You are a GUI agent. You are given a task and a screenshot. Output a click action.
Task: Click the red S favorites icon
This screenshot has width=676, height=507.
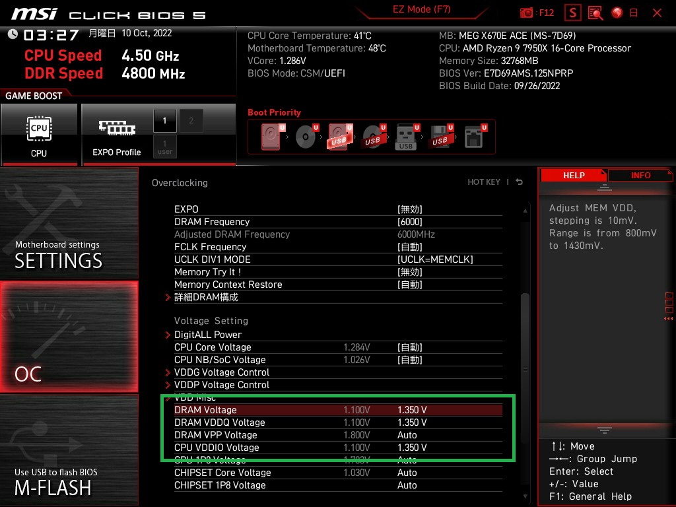(x=572, y=13)
